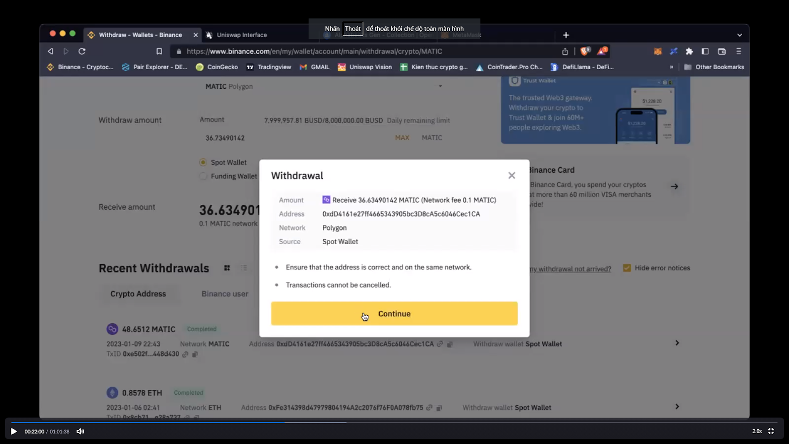
Task: Toggle Hide error notices checkbox
Action: (627, 268)
